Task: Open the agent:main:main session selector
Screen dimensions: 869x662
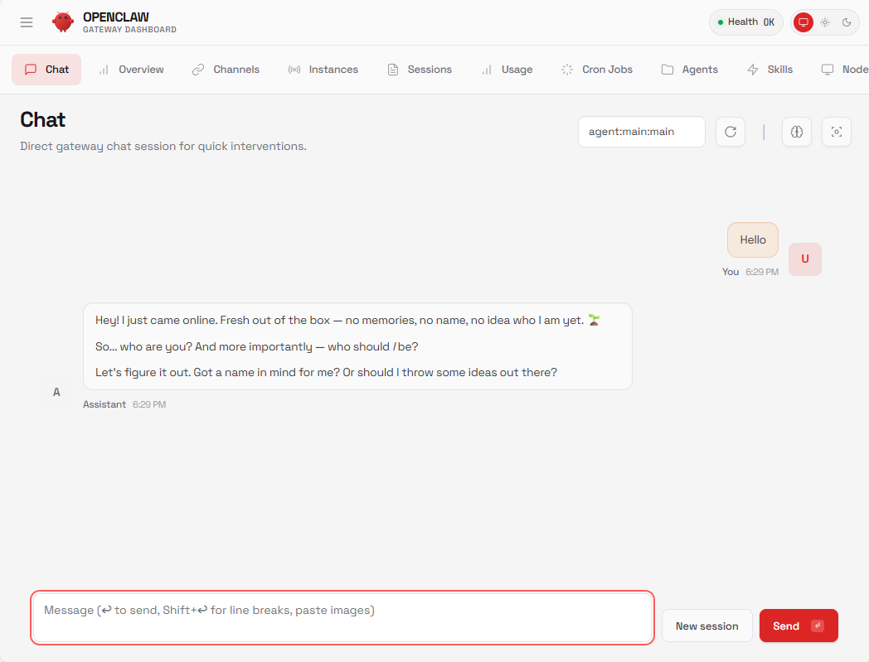Action: pyautogui.click(x=641, y=132)
